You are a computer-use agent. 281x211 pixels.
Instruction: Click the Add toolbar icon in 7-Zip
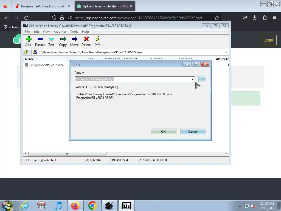(28, 41)
